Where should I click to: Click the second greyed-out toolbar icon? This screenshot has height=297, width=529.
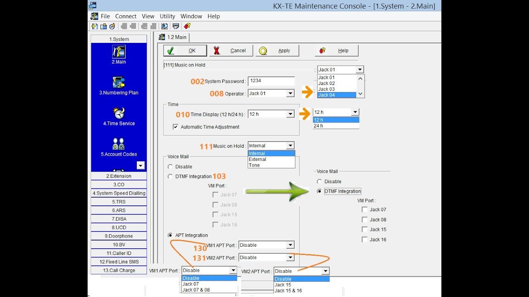[x=133, y=26]
